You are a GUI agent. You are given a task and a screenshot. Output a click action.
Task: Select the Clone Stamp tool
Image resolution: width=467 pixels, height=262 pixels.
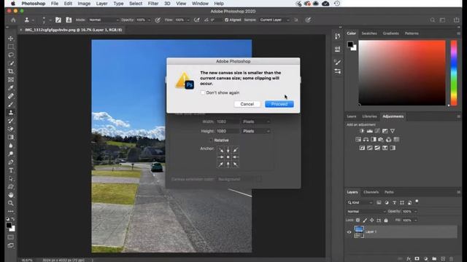coord(11,113)
